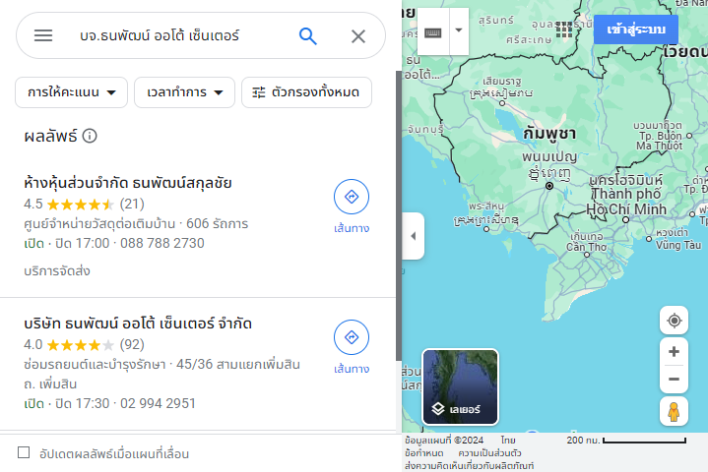Click phone number 088 788 2730
This screenshot has height=472, width=708.
[x=162, y=244]
